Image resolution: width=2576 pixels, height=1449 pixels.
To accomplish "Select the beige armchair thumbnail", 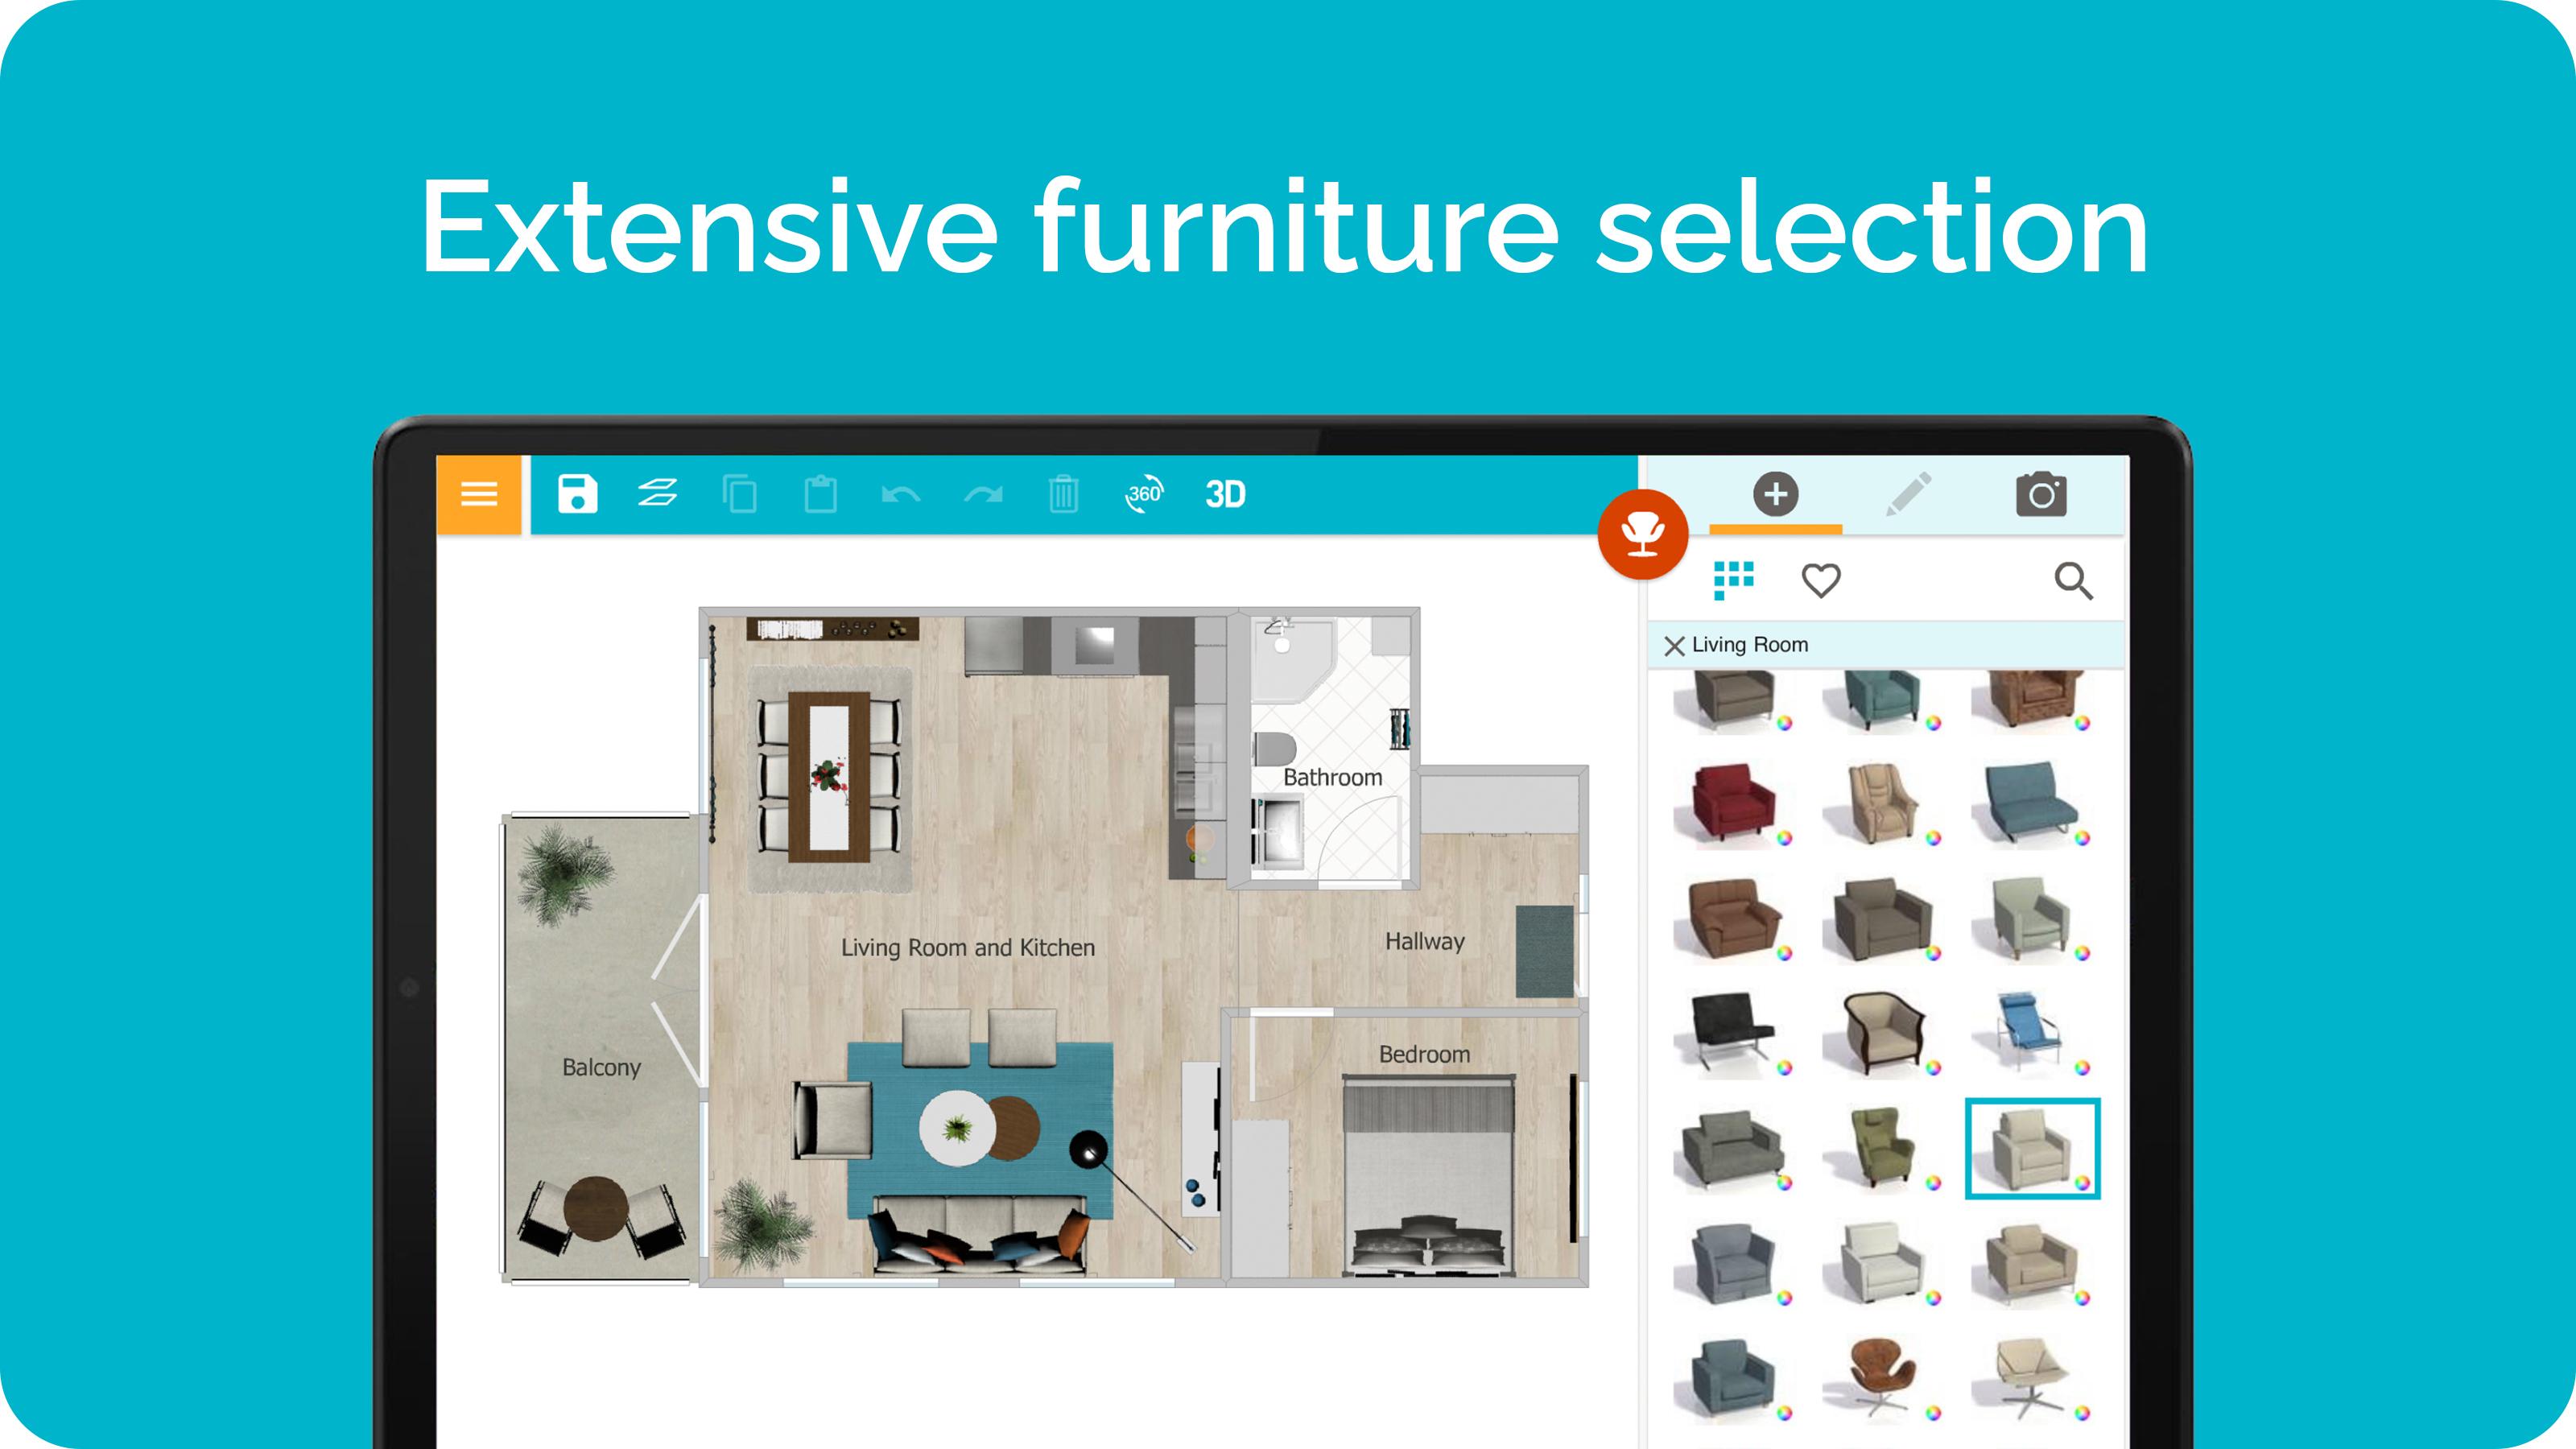I will coord(2031,1145).
